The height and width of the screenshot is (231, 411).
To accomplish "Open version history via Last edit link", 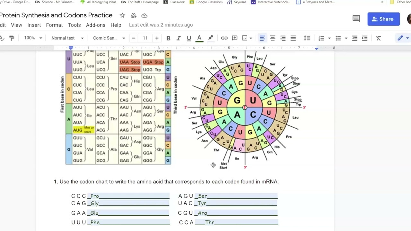I will point(161,25).
